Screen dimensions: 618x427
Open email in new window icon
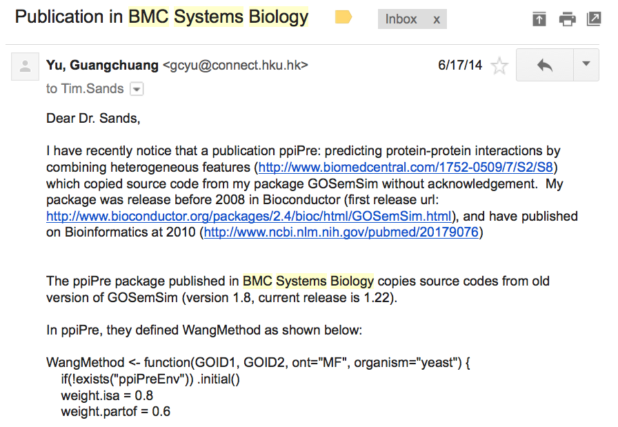pos(594,19)
